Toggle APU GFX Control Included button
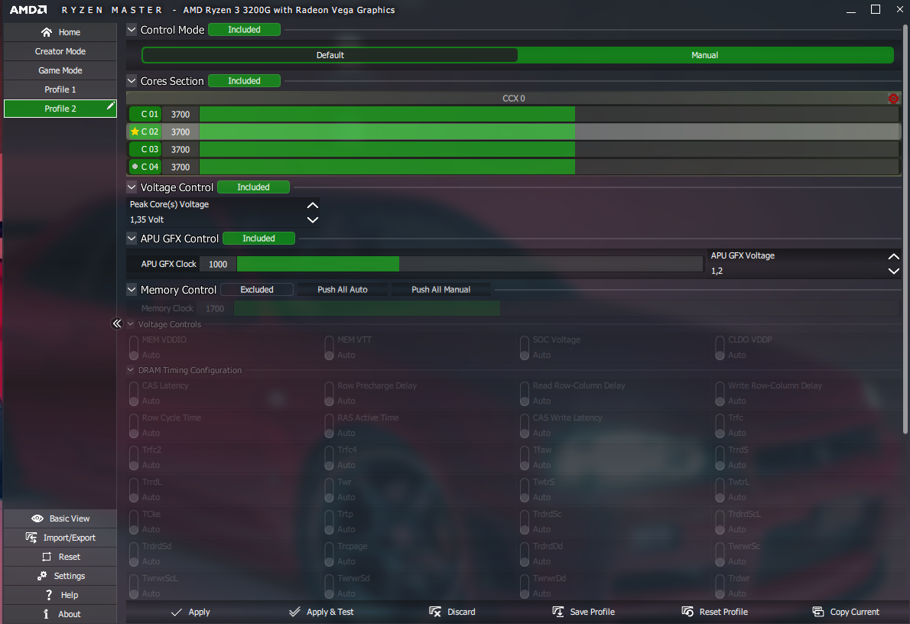910x624 pixels. pyautogui.click(x=258, y=238)
